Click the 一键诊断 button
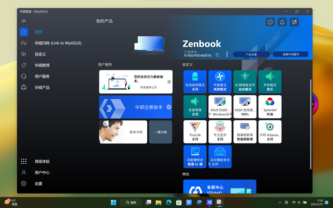 pos(161,132)
